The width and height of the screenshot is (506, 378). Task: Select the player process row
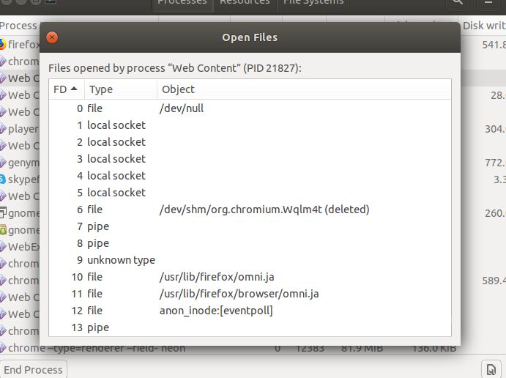point(20,129)
